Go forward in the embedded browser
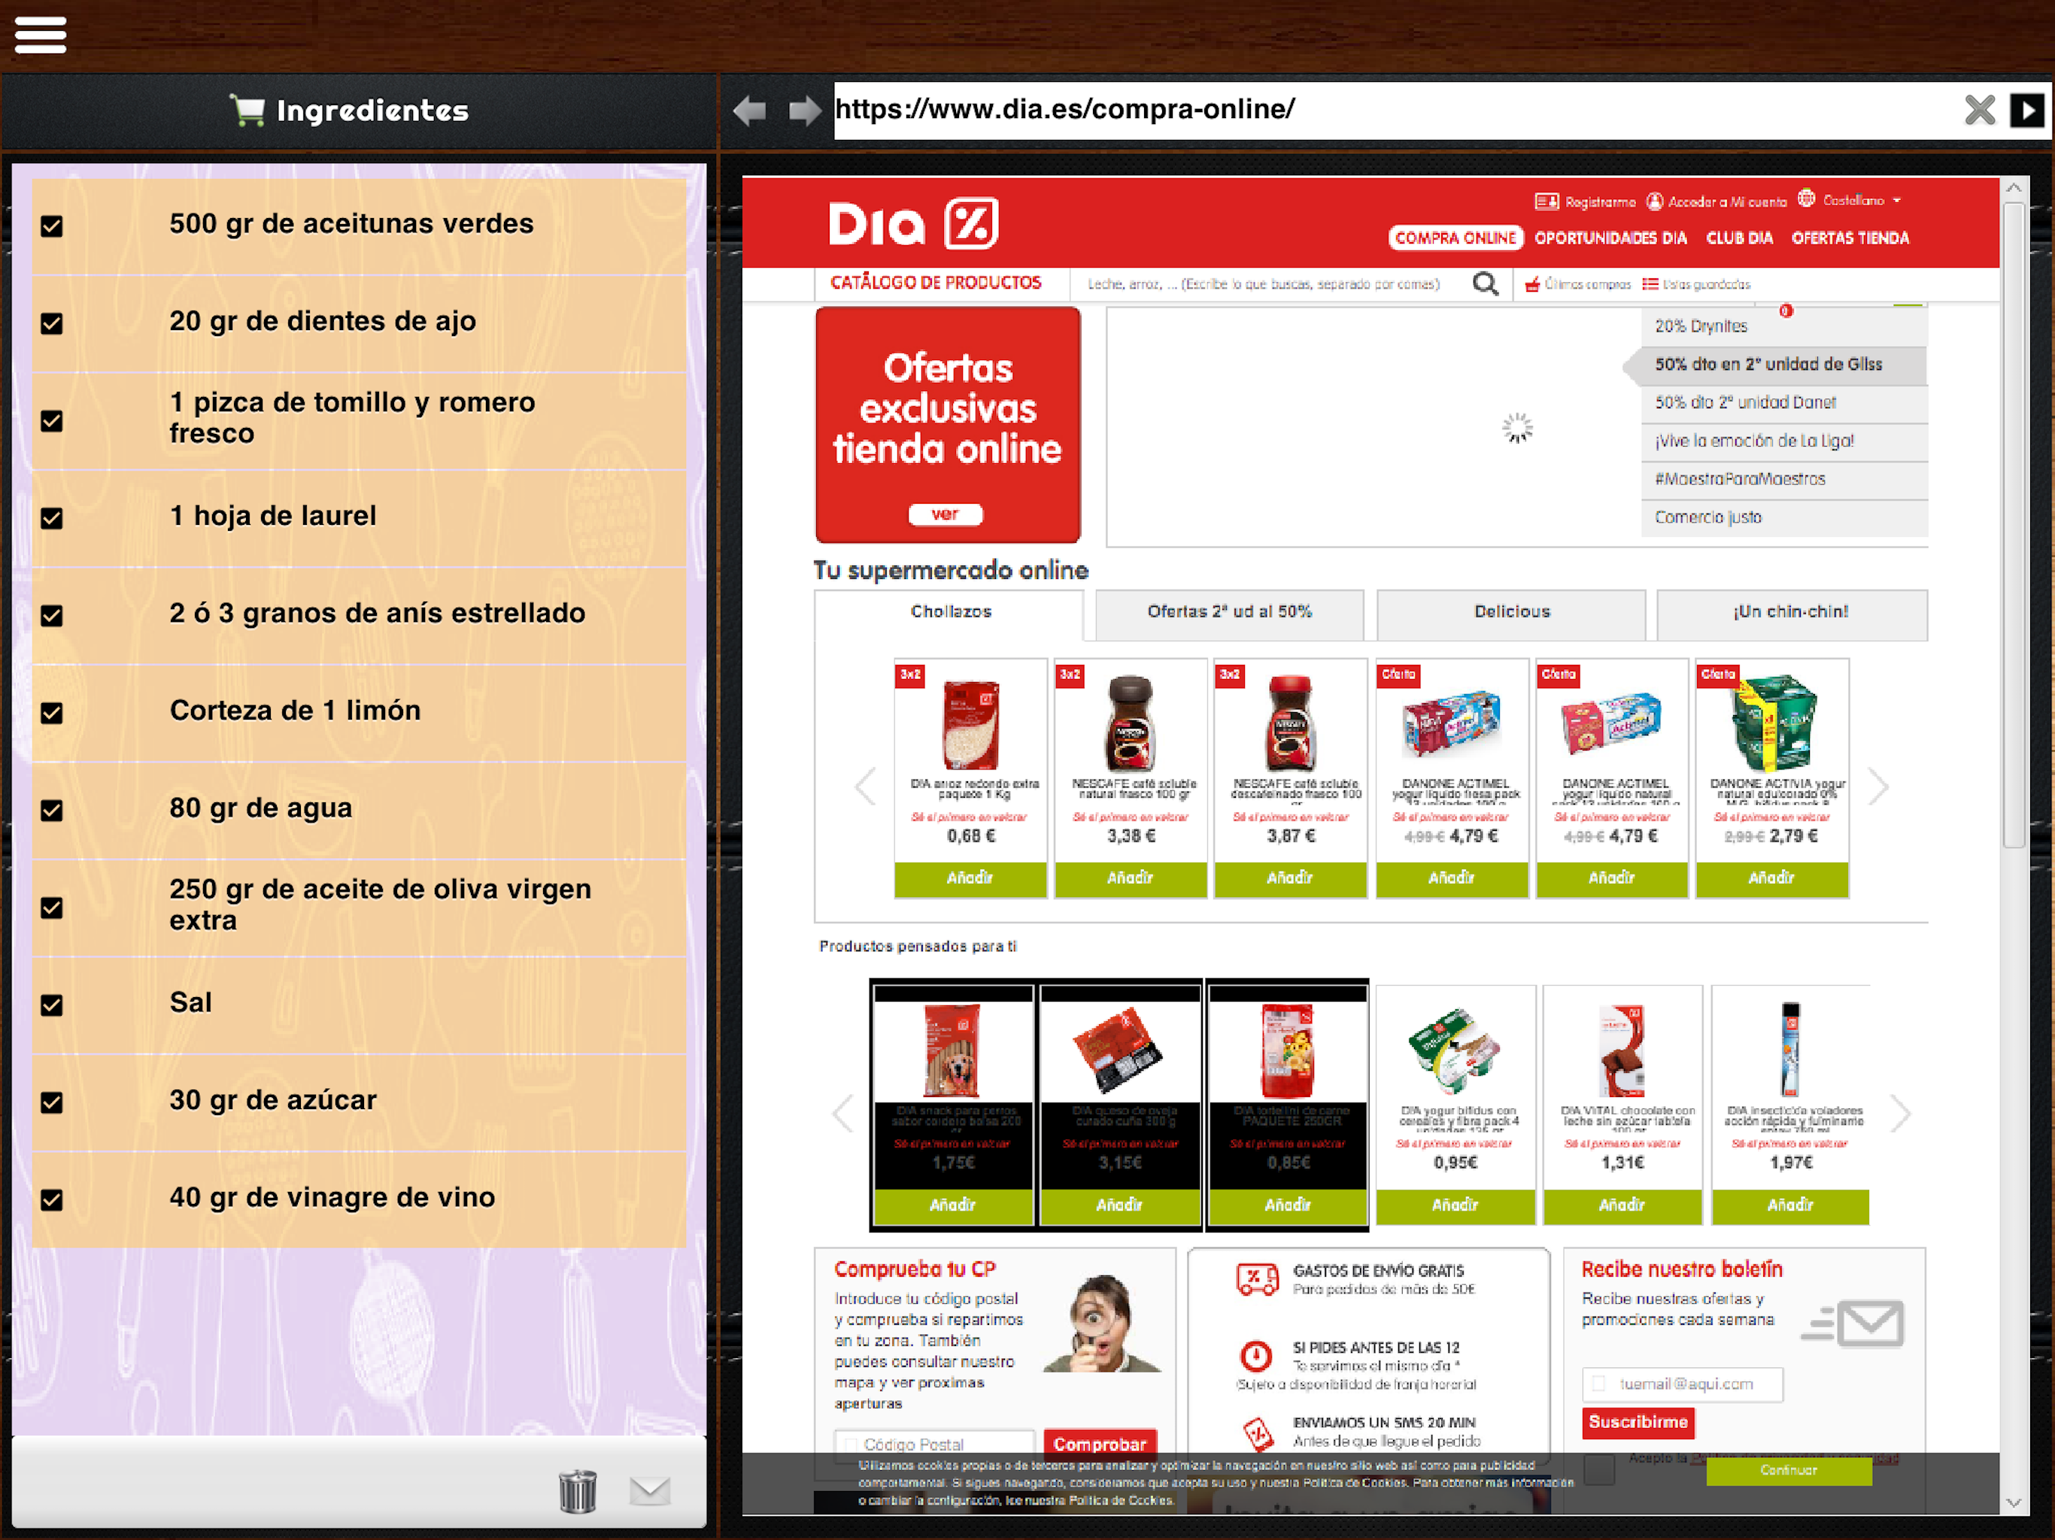 pyautogui.click(x=805, y=111)
